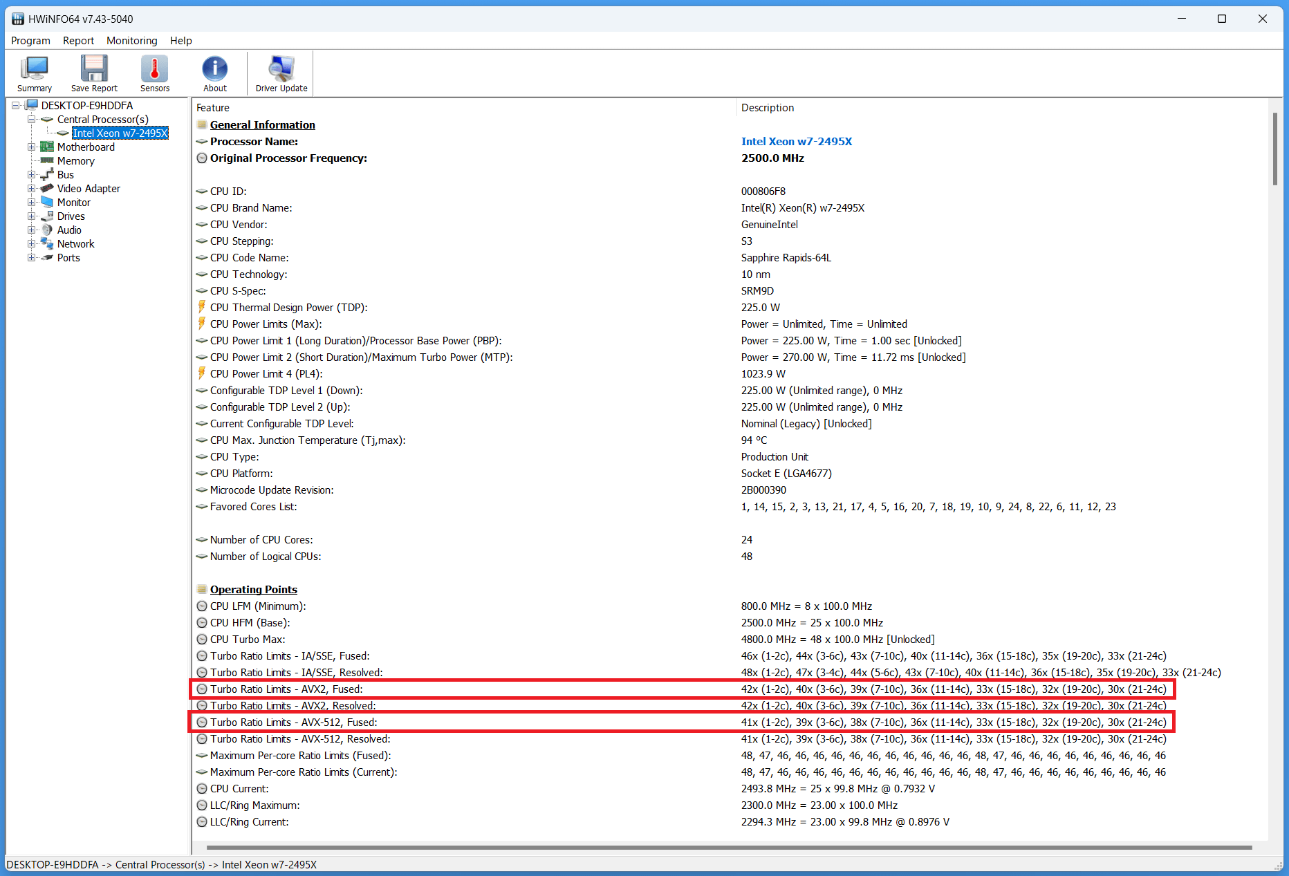Click the DESKTOP-E9HDDFA computer icon
Viewport: 1289px width, 876px height.
click(32, 105)
